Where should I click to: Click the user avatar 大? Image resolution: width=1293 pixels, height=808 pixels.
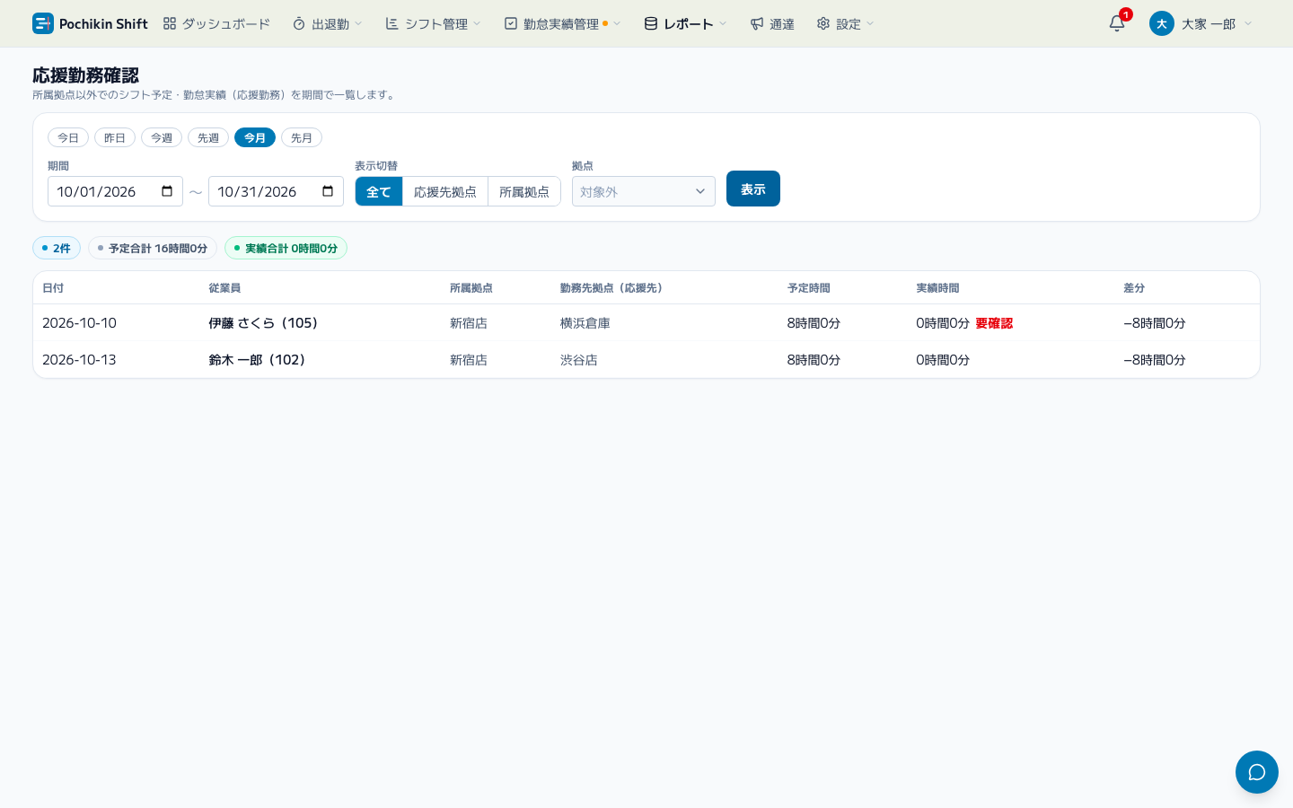1162,23
